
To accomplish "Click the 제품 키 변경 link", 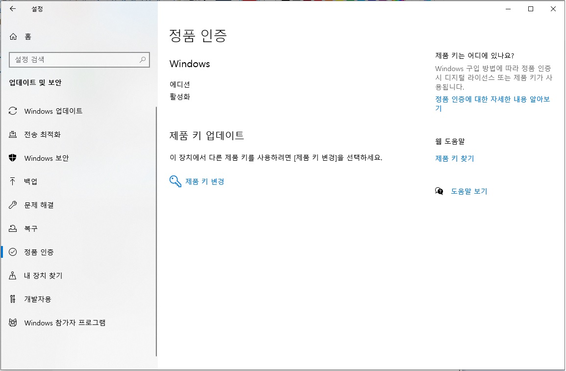I will coord(205,181).
